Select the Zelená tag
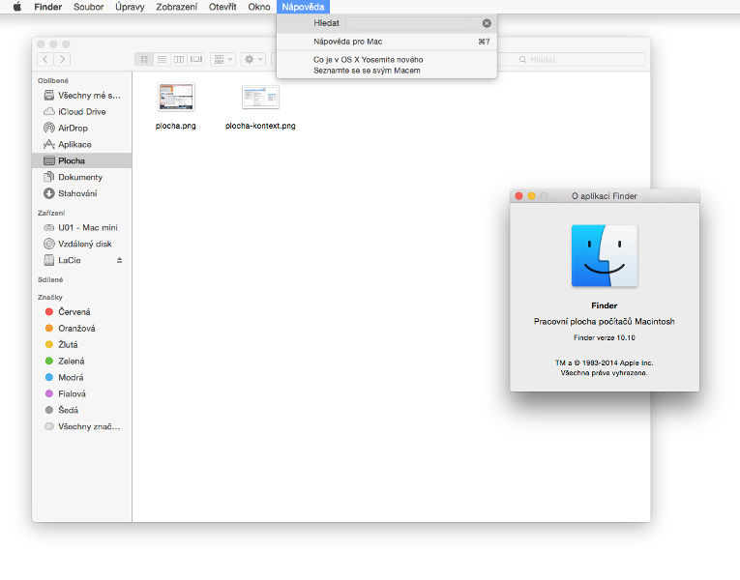 (x=81, y=361)
